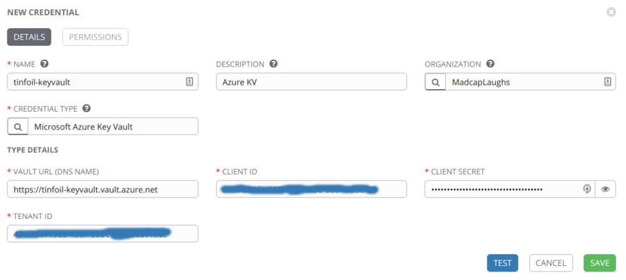Select the Details tab

pos(29,37)
